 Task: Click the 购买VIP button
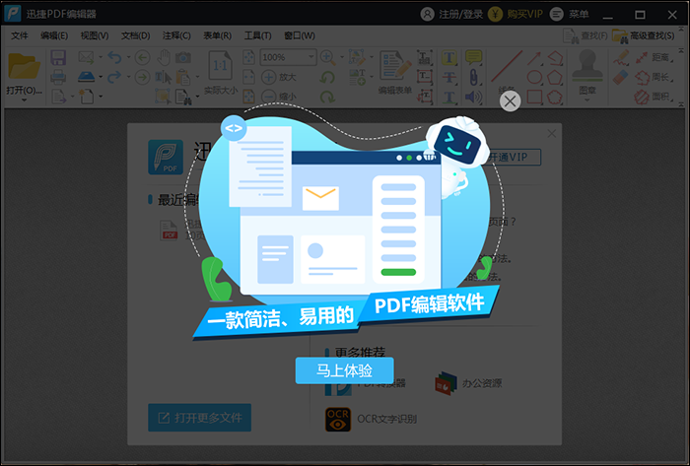[515, 14]
